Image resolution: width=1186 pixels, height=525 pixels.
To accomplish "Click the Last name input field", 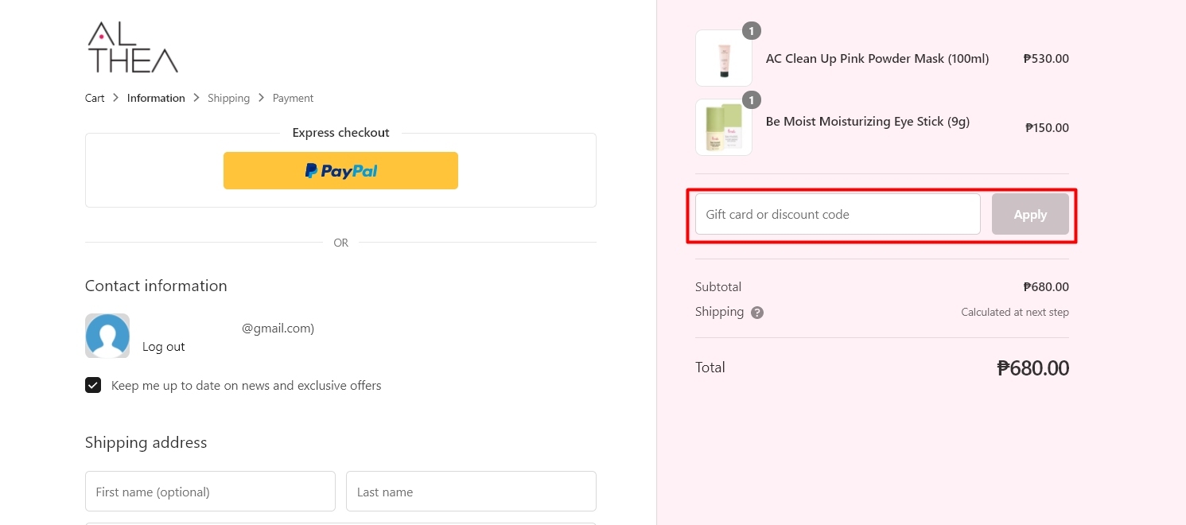I will pos(471,491).
